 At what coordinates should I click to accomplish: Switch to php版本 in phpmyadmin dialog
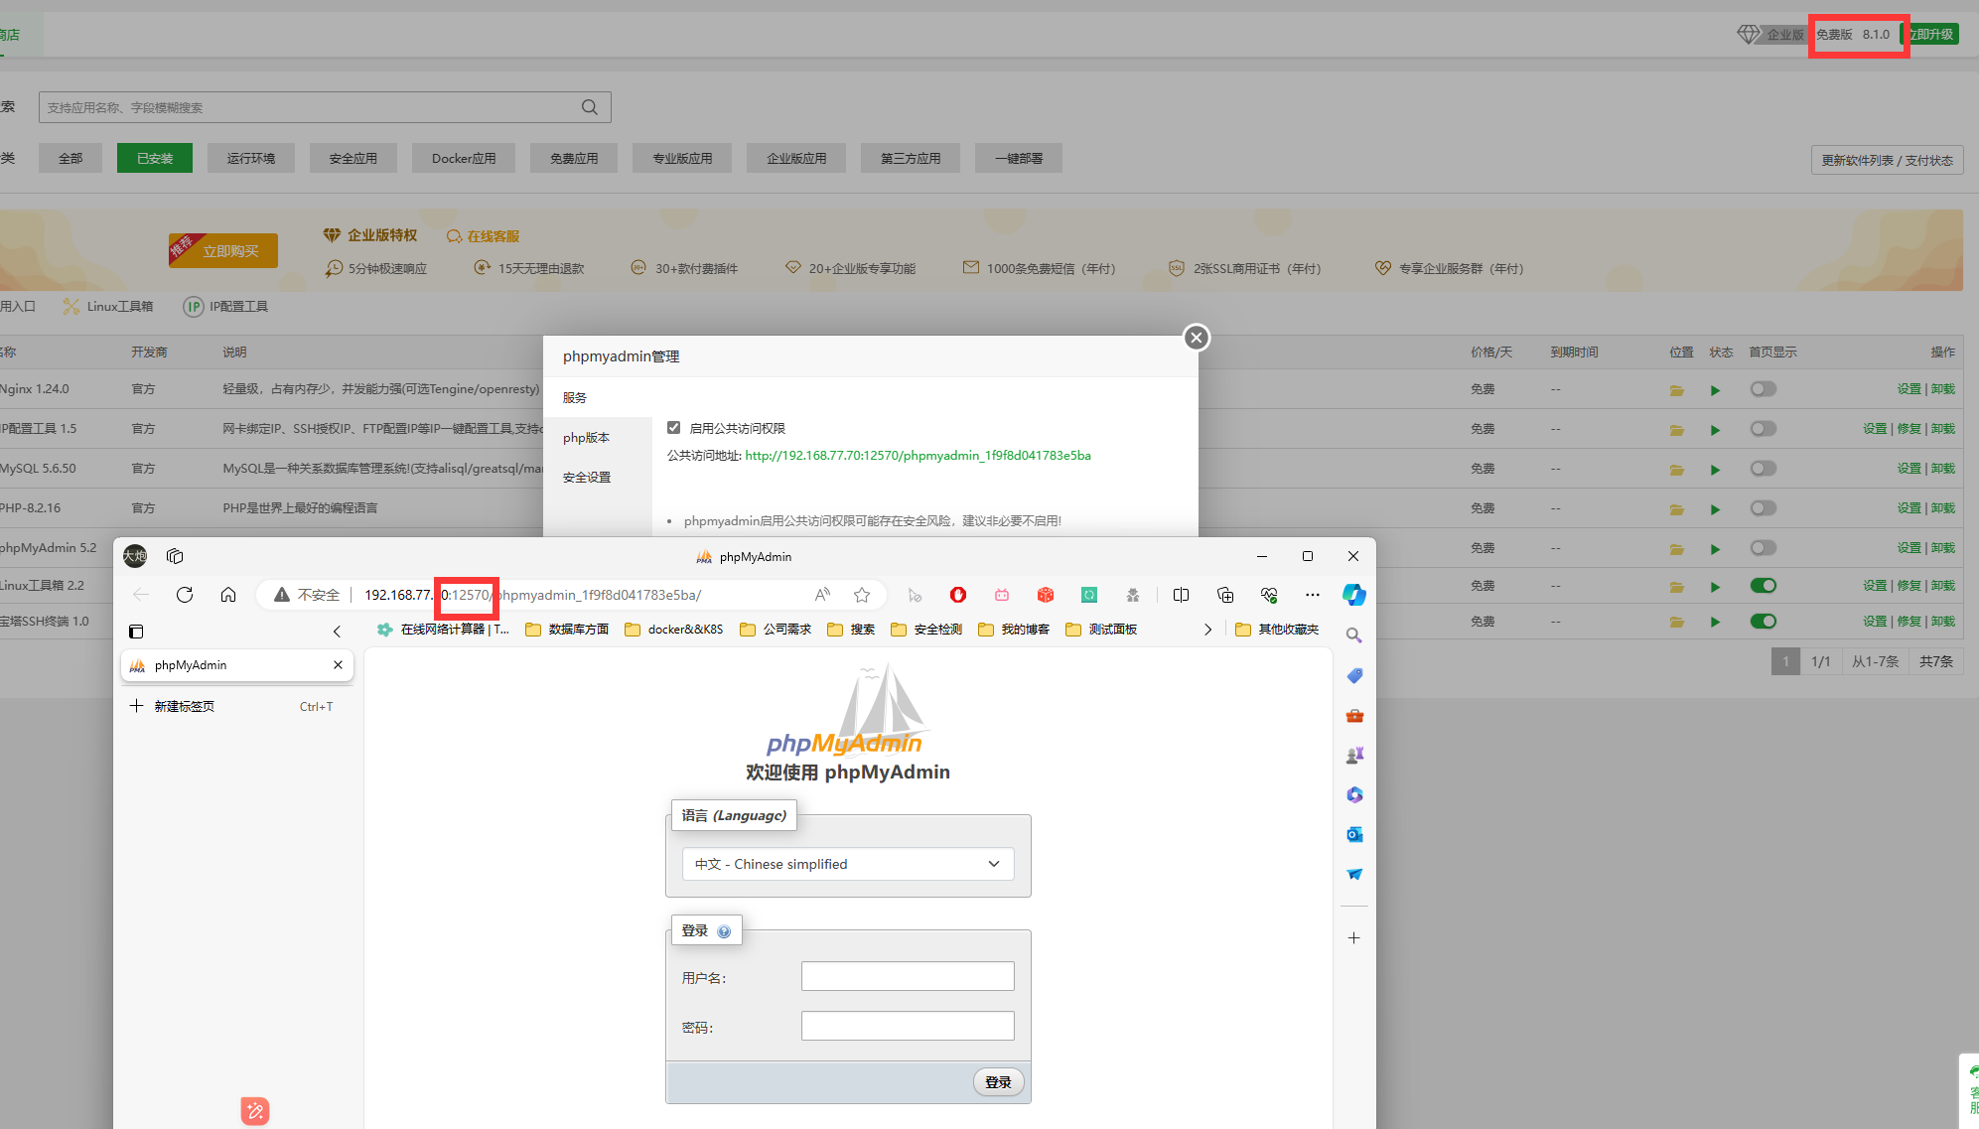pos(586,438)
